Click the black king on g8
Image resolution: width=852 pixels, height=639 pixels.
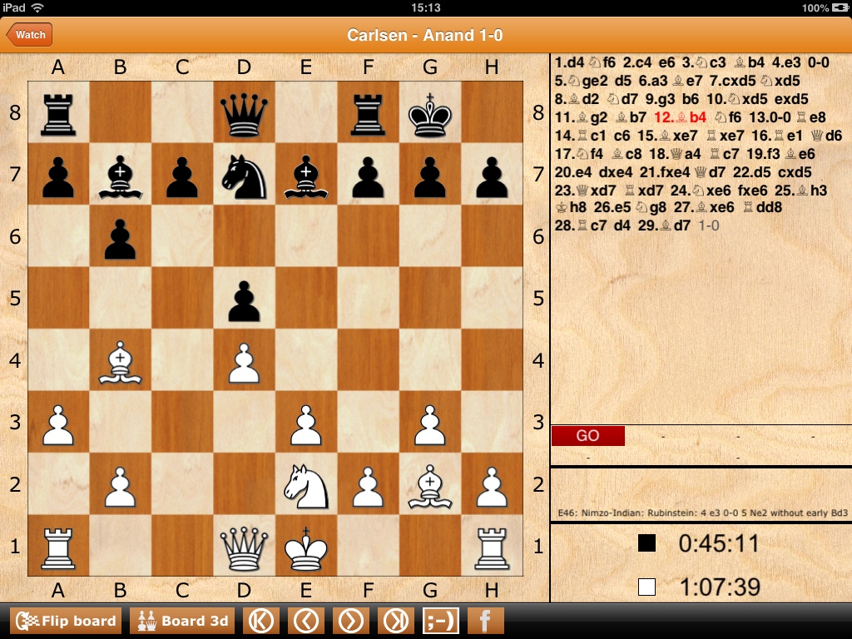point(430,112)
